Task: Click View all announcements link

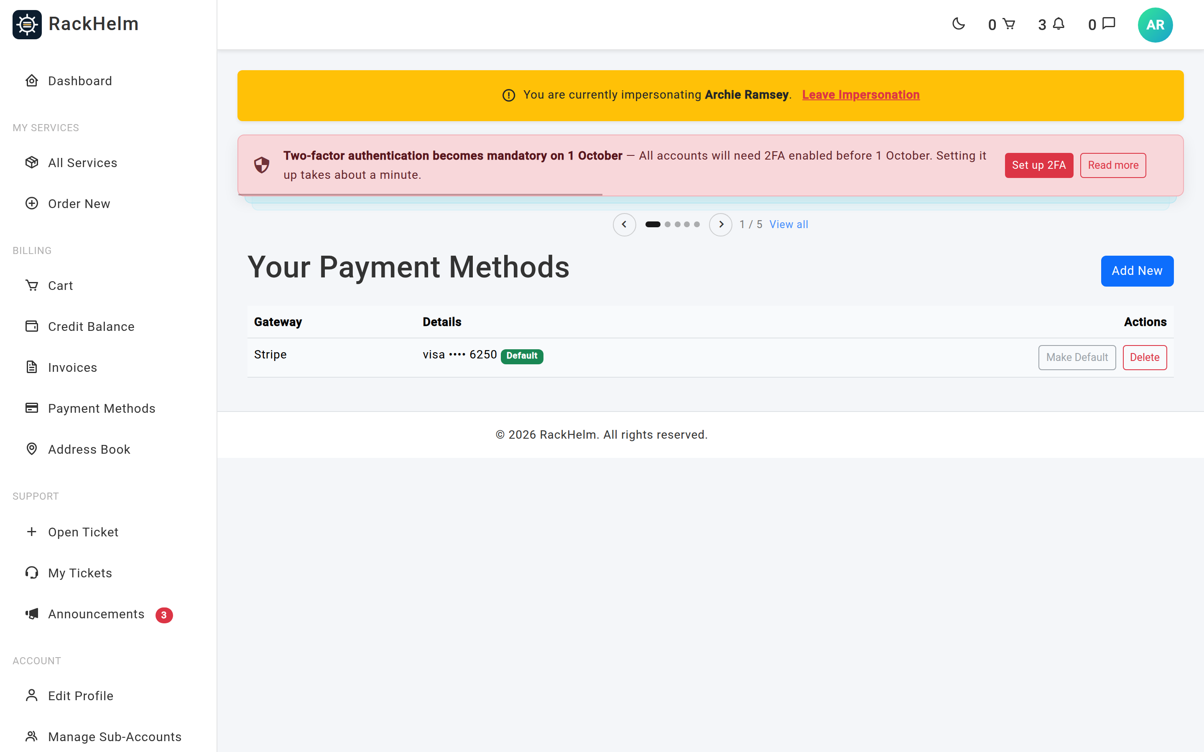Action: (788, 224)
